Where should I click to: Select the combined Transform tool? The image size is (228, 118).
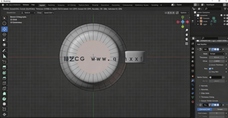tap(4, 44)
